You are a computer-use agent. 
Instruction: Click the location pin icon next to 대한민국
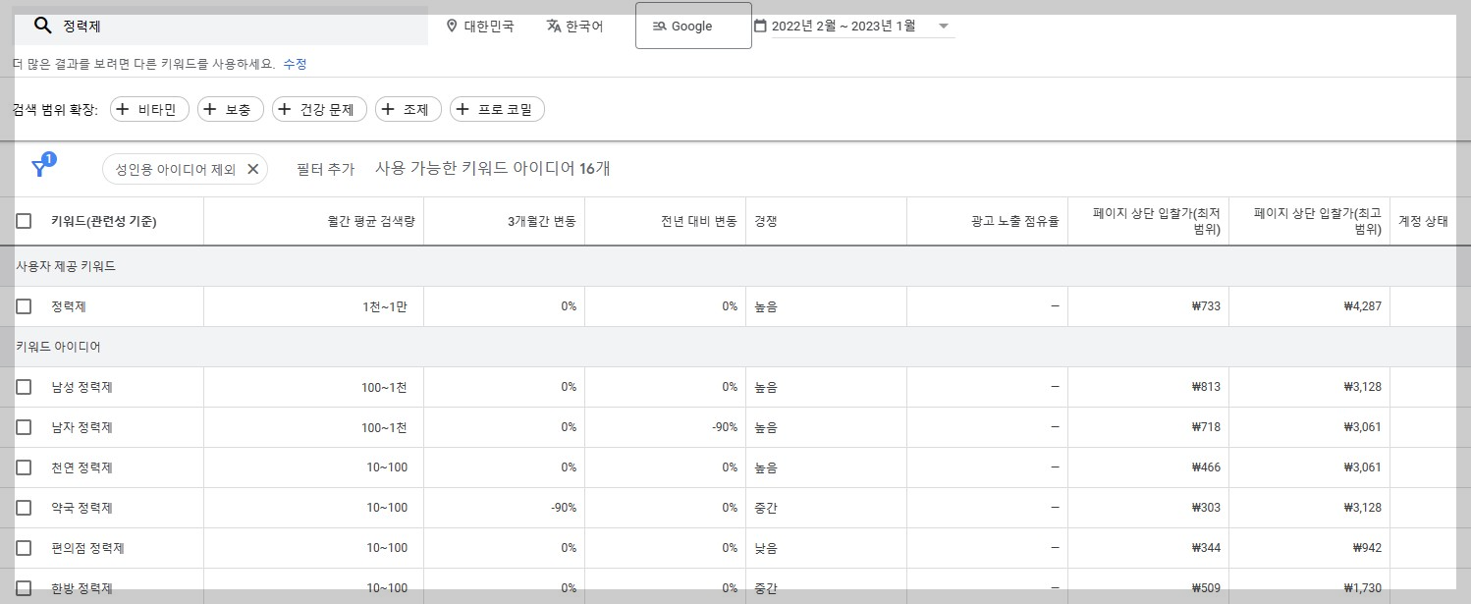click(x=452, y=26)
